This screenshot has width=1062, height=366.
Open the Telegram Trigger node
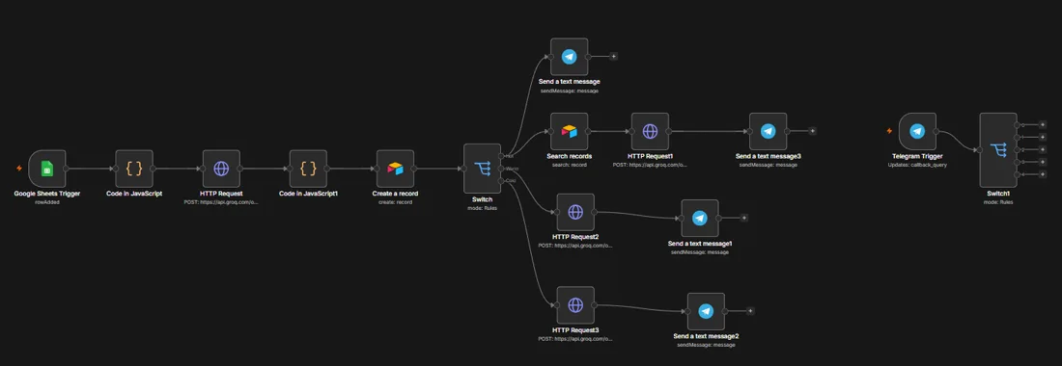(x=918, y=131)
